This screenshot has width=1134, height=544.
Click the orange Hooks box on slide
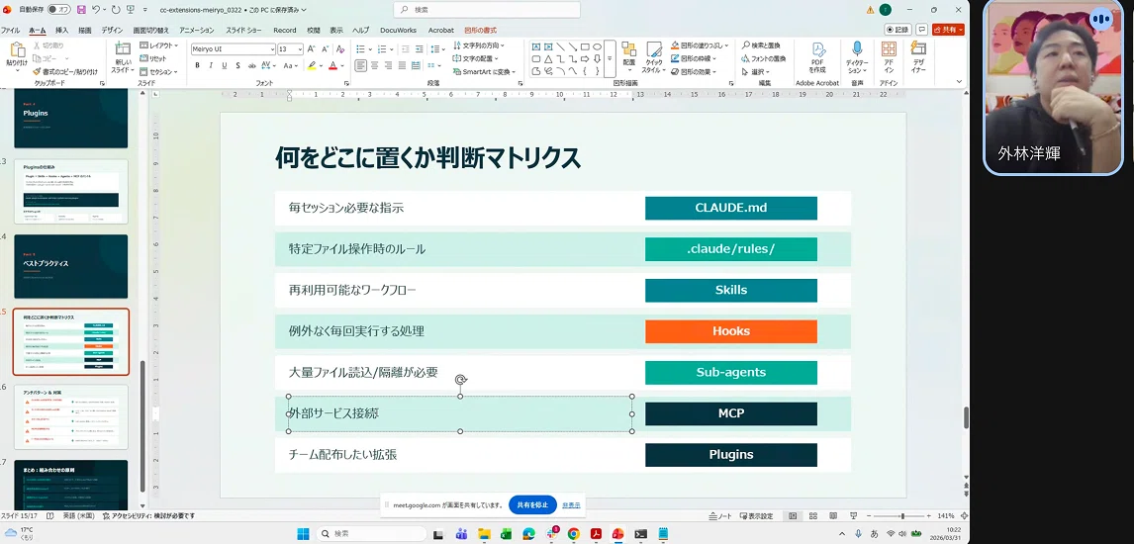click(x=731, y=331)
